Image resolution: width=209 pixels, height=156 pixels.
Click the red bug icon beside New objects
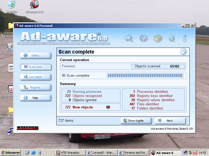108,107
